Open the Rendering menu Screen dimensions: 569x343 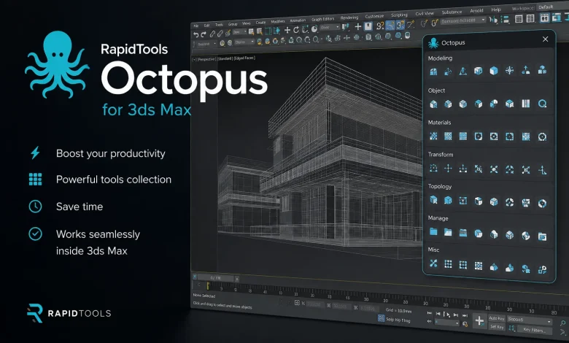(349, 18)
